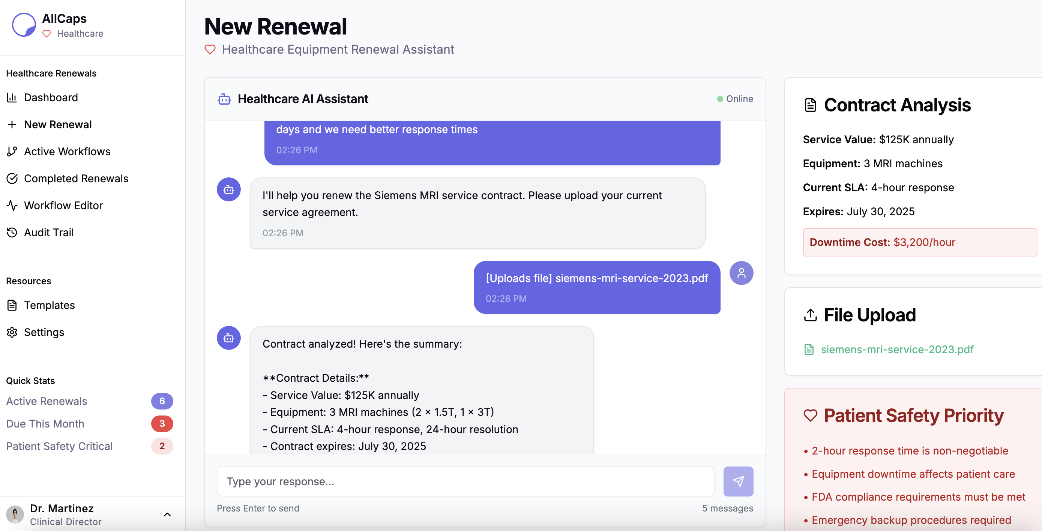Click the Settings gear icon
1042x531 pixels.
(x=12, y=332)
